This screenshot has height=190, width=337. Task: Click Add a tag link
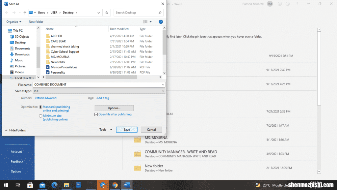pyautogui.click(x=103, y=98)
